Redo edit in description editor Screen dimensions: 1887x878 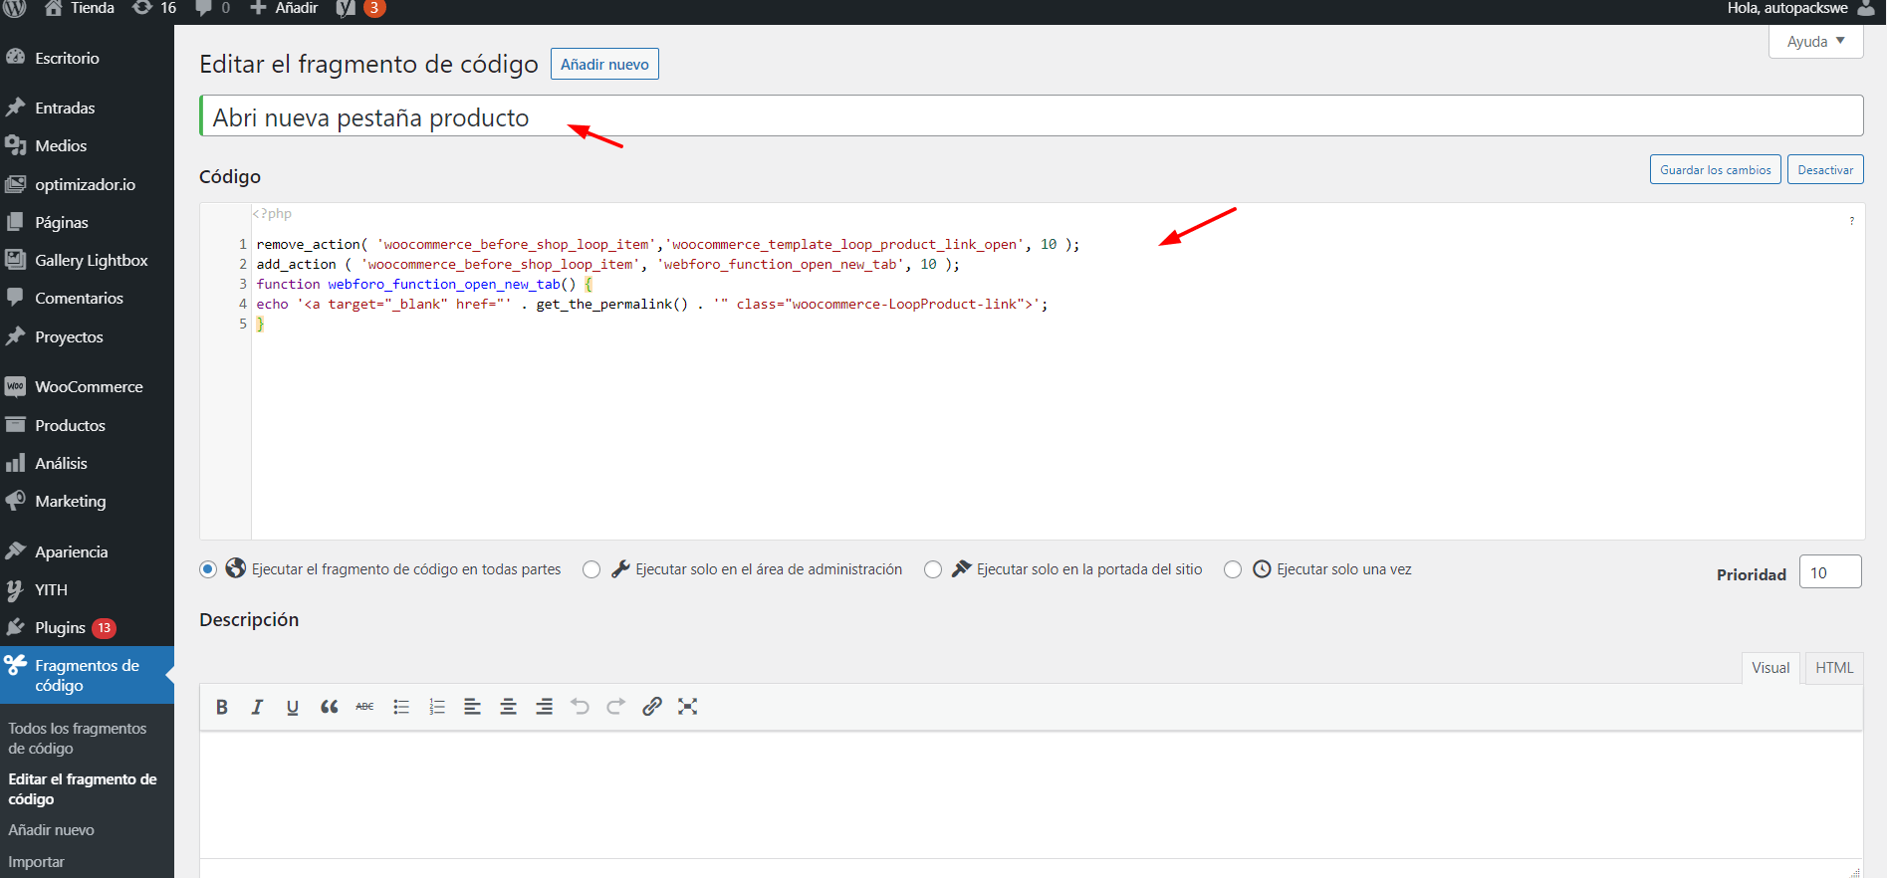(616, 707)
